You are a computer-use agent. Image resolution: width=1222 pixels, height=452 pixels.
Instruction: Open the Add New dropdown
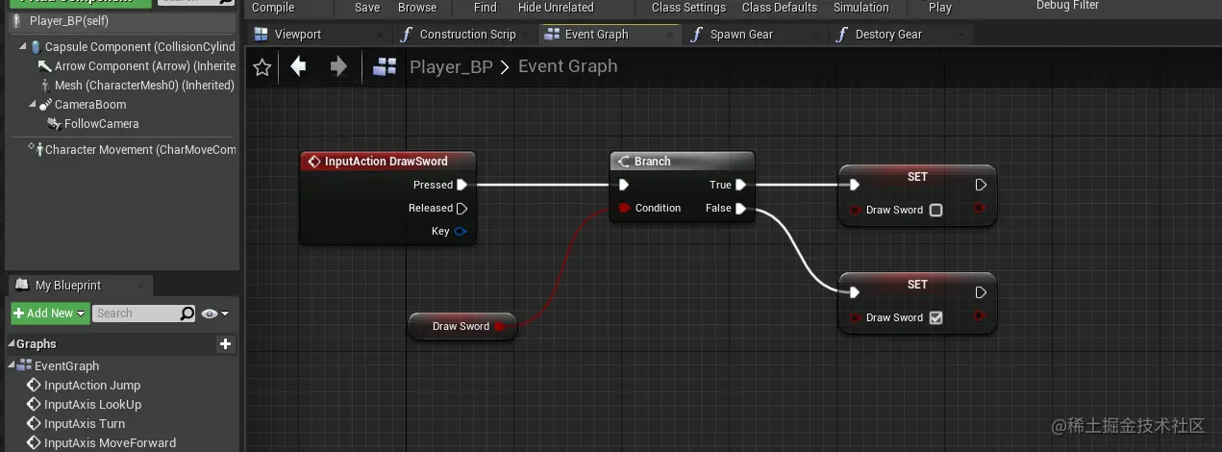click(50, 314)
